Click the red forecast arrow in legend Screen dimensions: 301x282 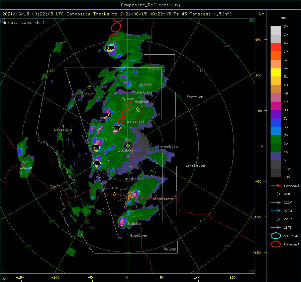tap(276, 185)
